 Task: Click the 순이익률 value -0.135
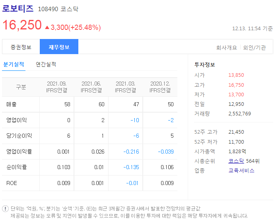131,167
